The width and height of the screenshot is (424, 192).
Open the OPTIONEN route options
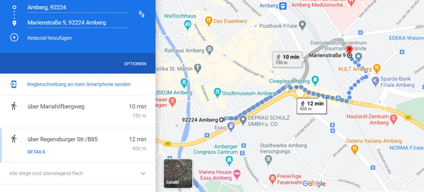[x=135, y=64]
